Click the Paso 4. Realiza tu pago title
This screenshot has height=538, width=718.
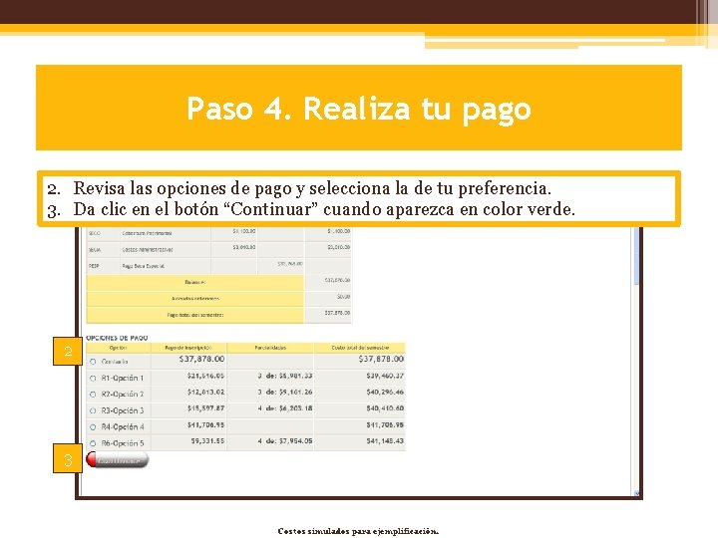359,109
